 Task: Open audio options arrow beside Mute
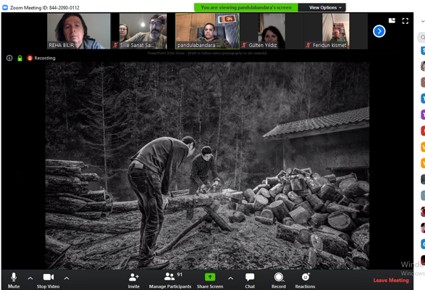(x=30, y=278)
